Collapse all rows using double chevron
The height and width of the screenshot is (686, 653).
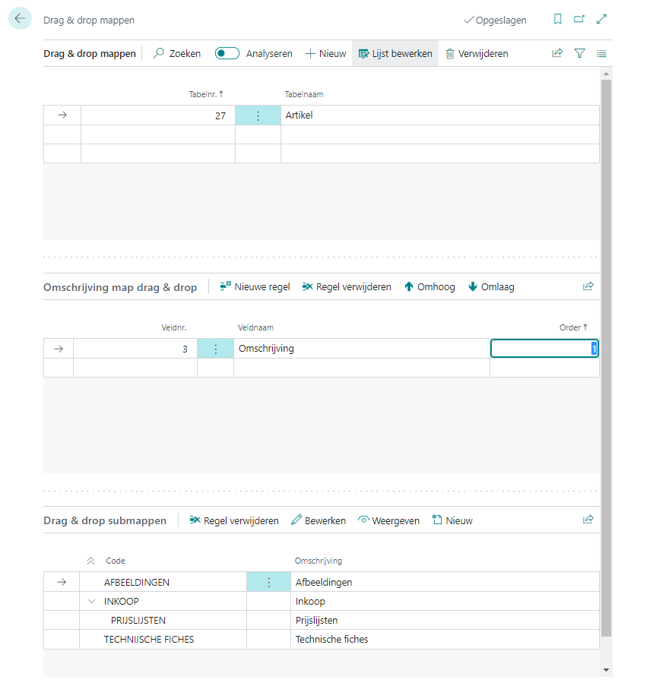pyautogui.click(x=91, y=561)
